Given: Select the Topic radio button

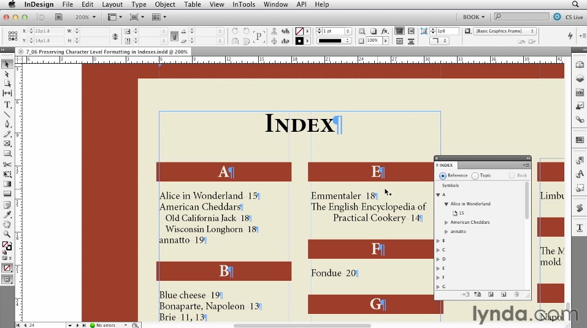Looking at the screenshot, I should click(x=475, y=175).
